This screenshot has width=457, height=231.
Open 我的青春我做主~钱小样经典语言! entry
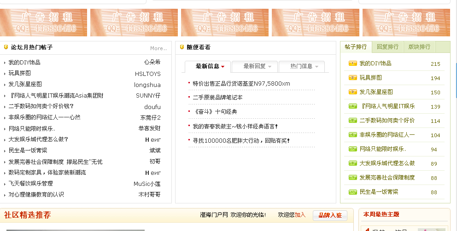(x=235, y=127)
